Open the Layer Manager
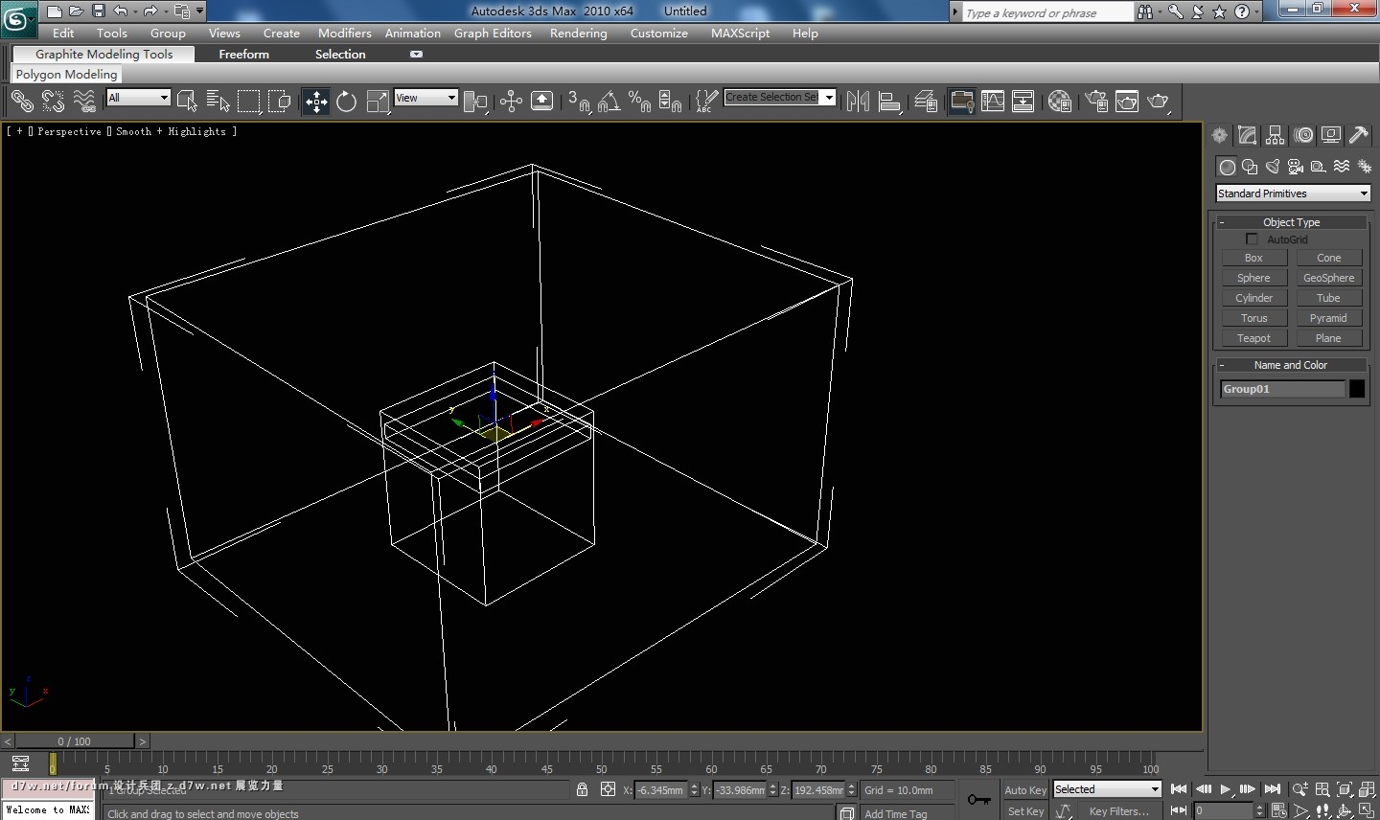 click(x=926, y=101)
